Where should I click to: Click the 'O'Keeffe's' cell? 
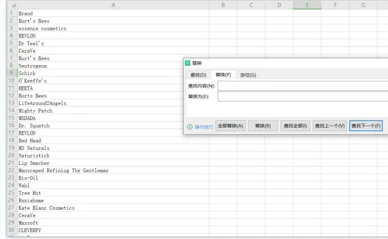100,81
